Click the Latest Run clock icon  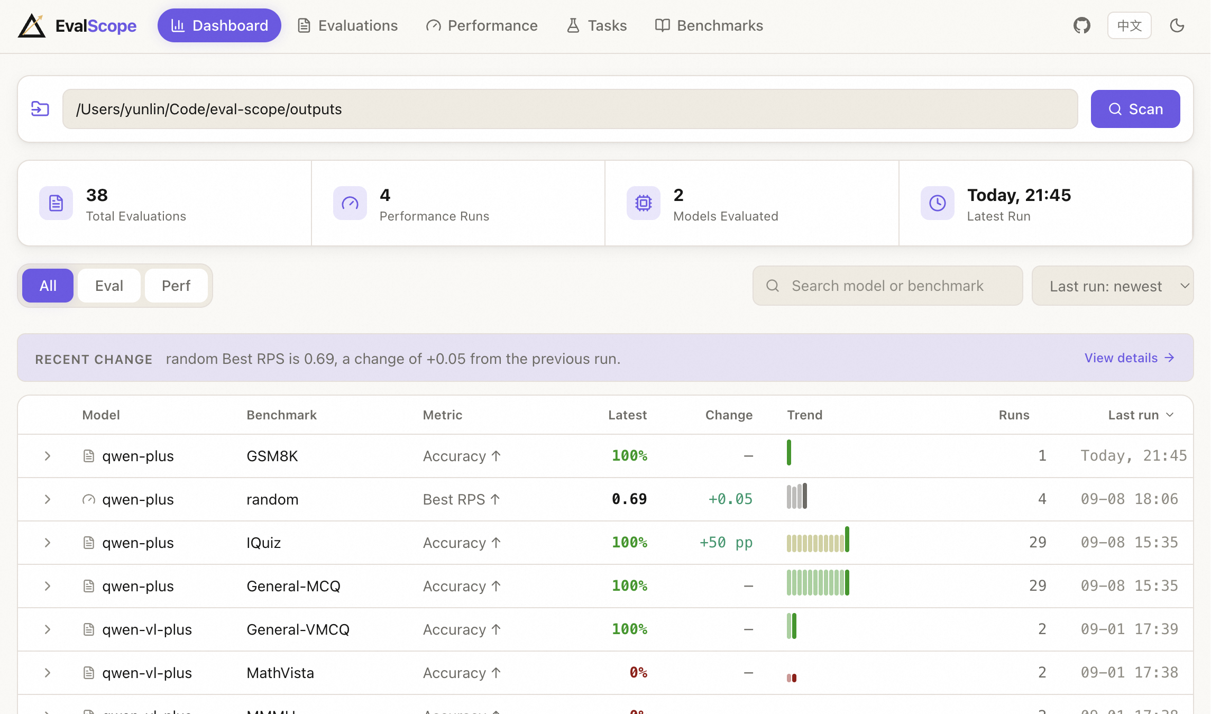click(x=938, y=203)
